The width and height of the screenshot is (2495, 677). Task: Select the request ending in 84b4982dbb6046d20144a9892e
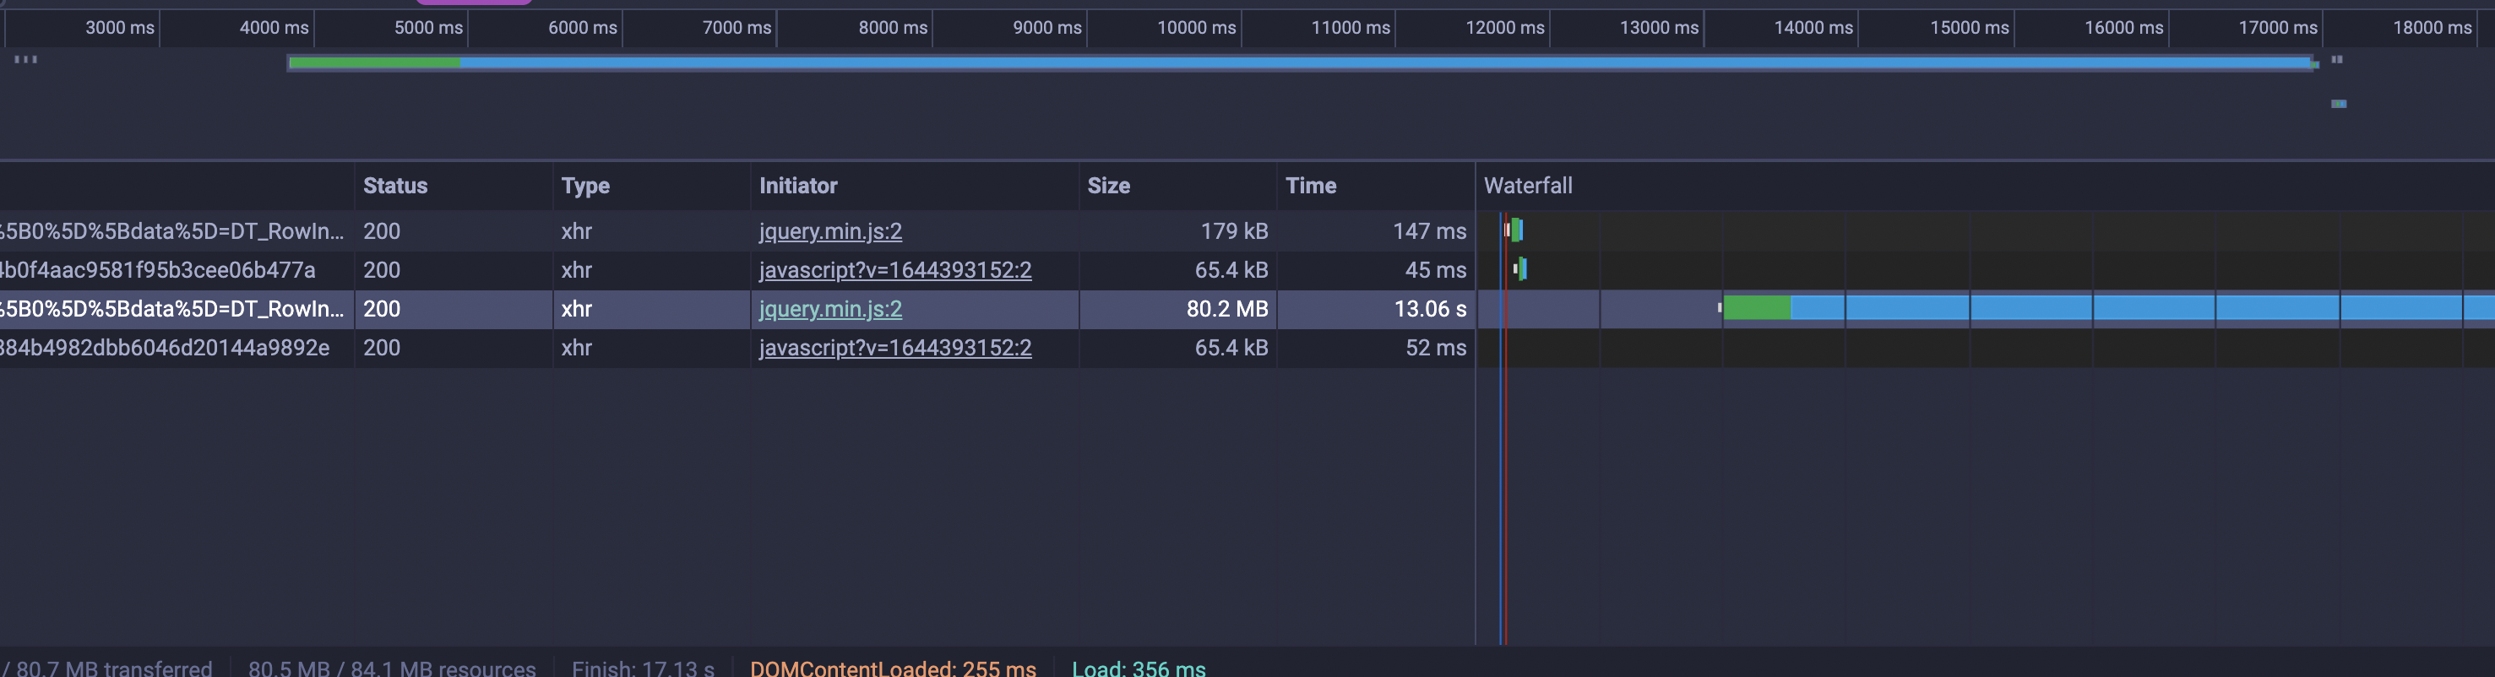tap(165, 348)
